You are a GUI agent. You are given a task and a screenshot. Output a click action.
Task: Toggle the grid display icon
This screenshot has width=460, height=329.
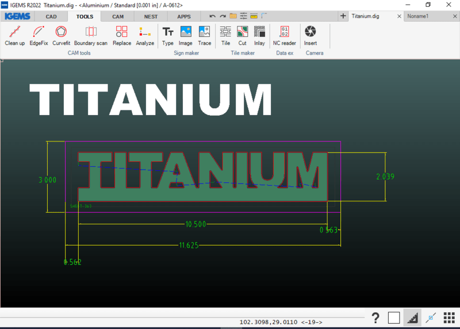pyautogui.click(x=449, y=317)
